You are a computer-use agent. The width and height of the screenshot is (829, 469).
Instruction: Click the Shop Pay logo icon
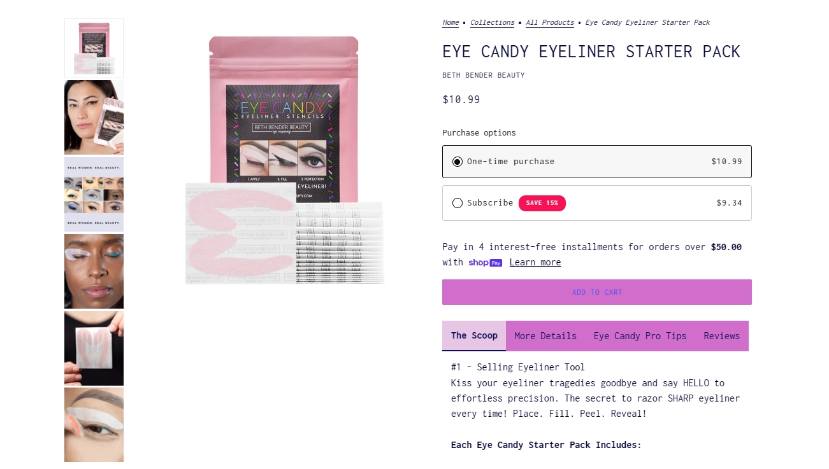click(485, 263)
